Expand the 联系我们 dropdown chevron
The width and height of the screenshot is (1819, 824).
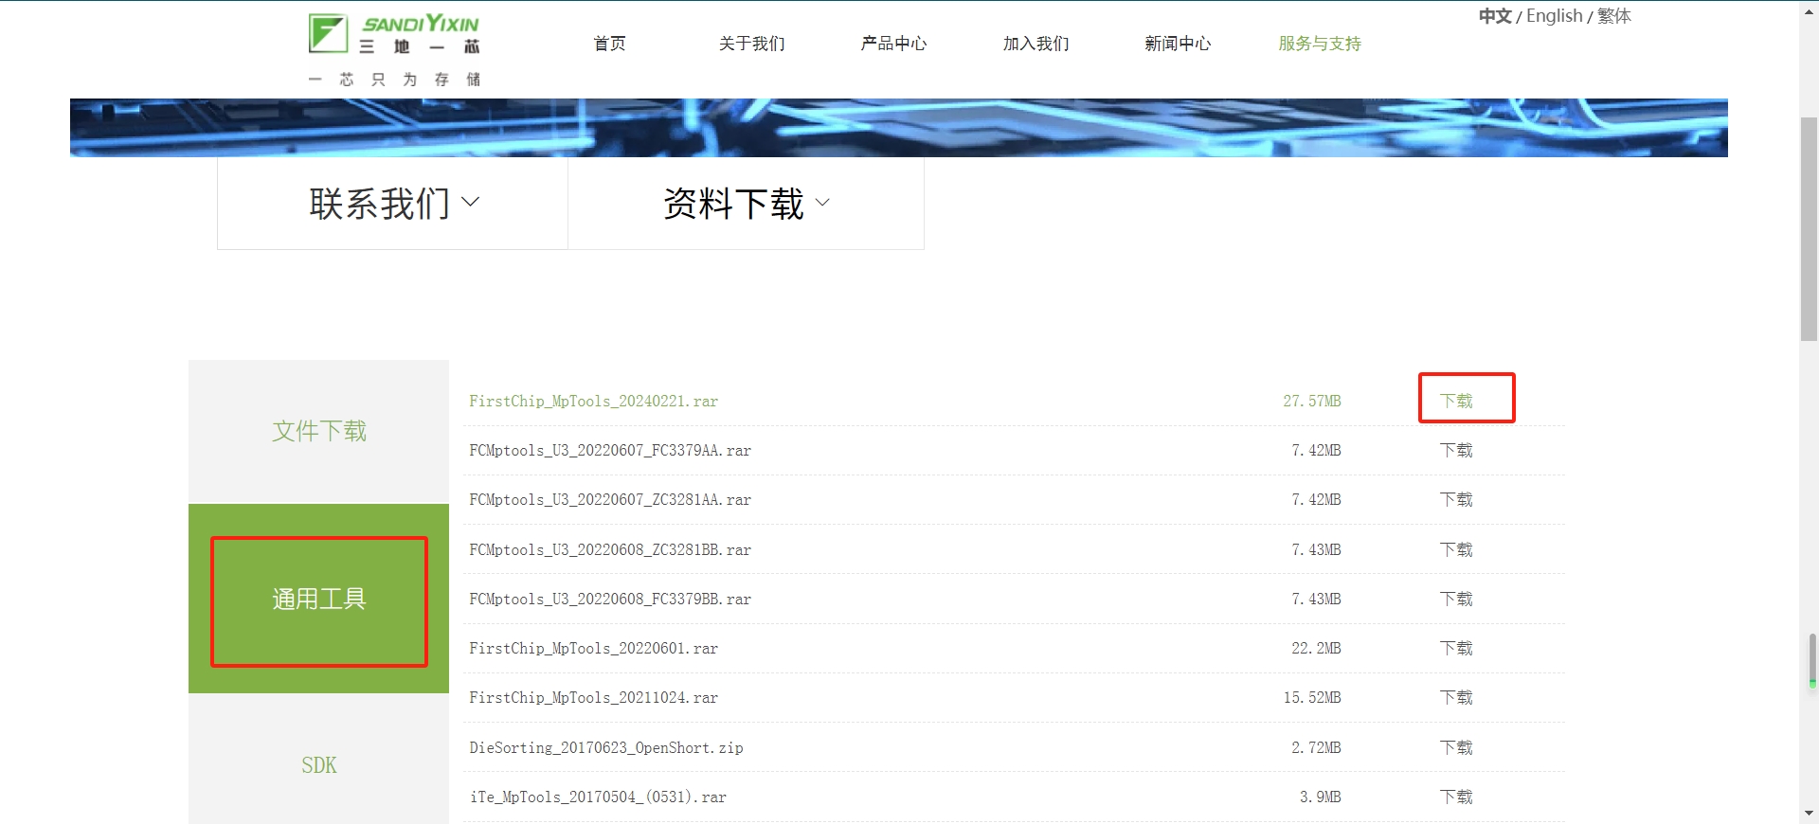pyautogui.click(x=471, y=202)
